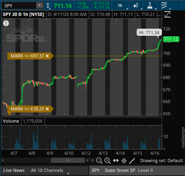
Task: Open the Patterns chart icon
Action: (164, 5)
